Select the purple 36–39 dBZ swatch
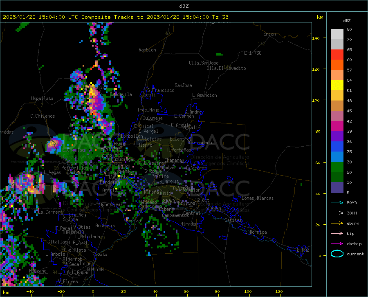The width and height of the screenshot is (368, 297). (337, 136)
